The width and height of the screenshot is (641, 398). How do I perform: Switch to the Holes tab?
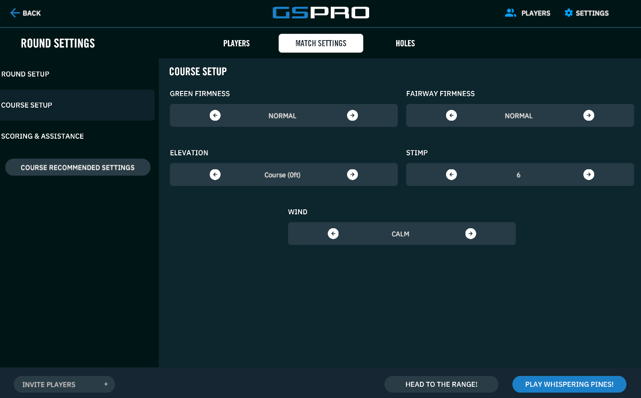(405, 43)
